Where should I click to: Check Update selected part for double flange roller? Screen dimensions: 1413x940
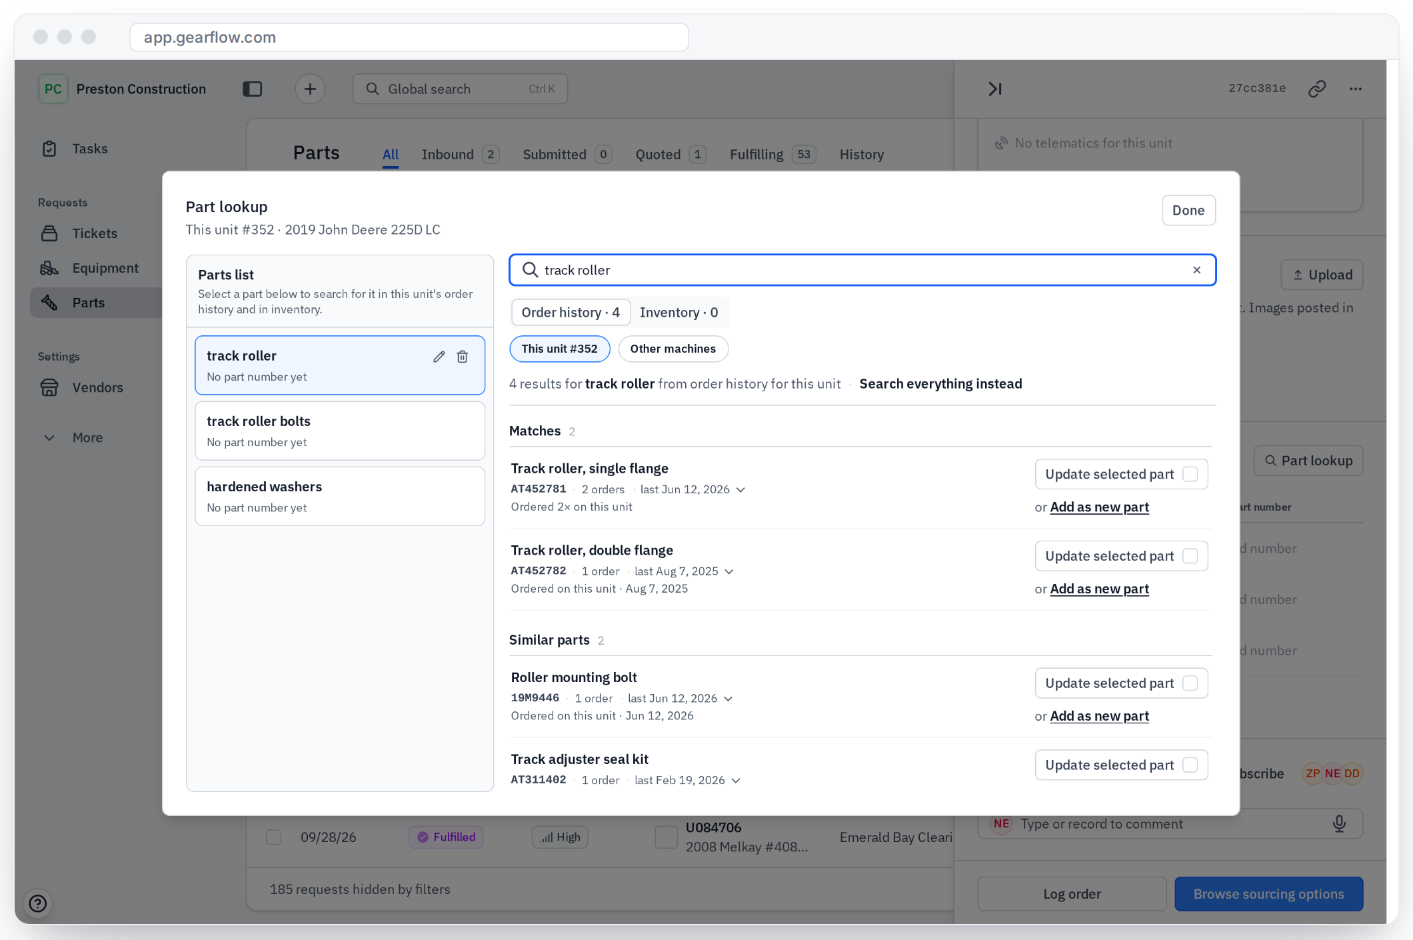point(1190,556)
